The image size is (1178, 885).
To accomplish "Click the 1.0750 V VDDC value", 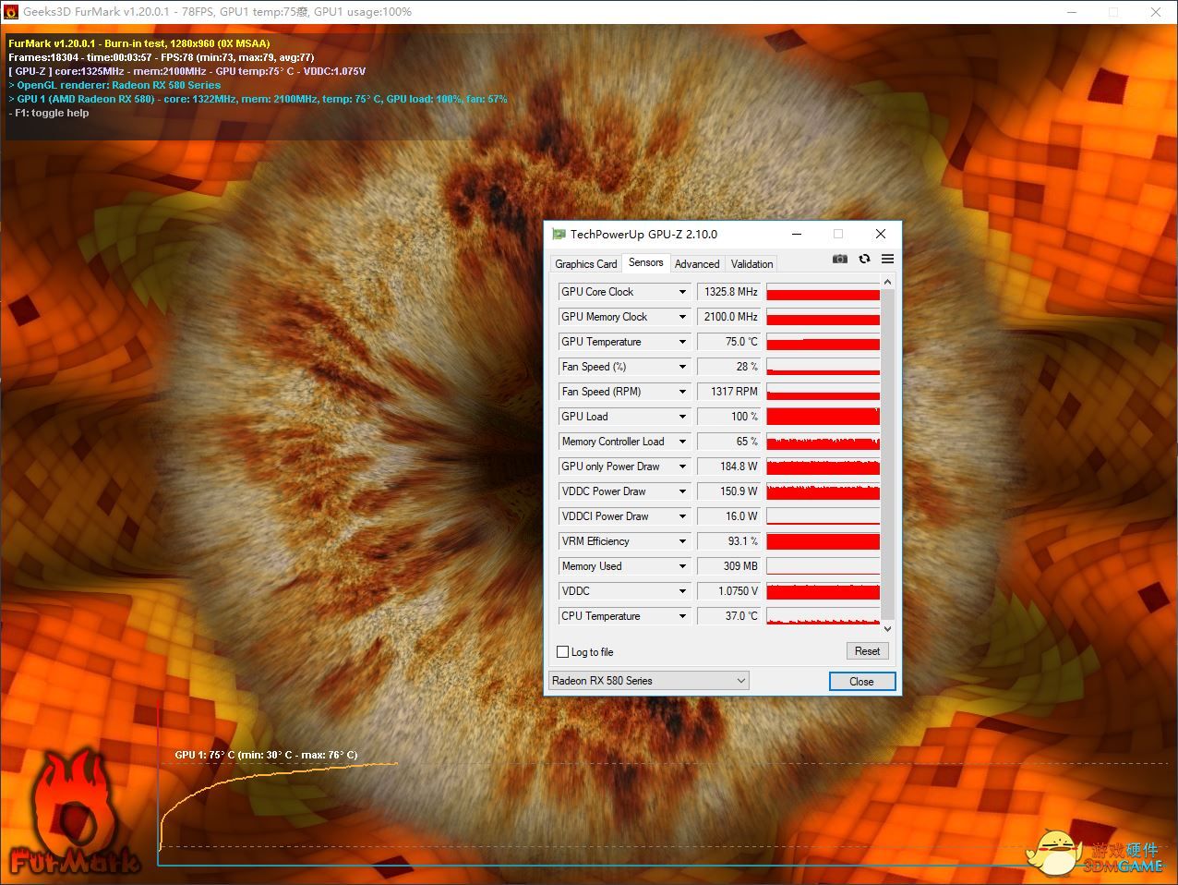I will point(729,591).
